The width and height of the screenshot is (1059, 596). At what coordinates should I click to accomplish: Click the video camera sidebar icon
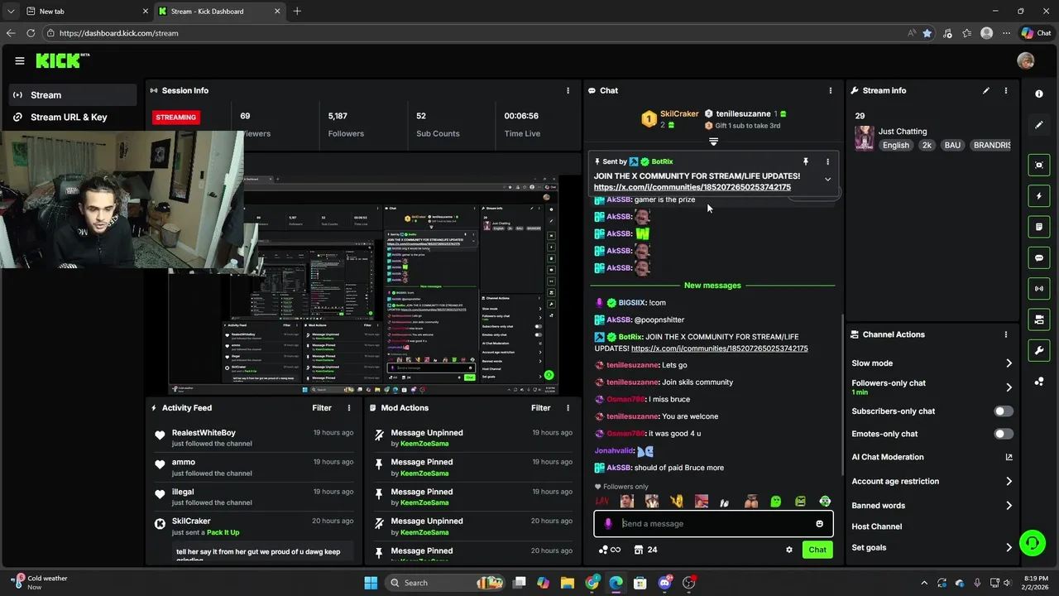coord(1039,320)
